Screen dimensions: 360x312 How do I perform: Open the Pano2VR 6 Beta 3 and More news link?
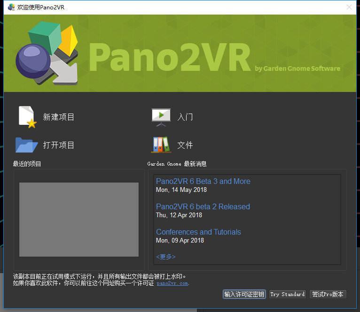pyautogui.click(x=203, y=181)
